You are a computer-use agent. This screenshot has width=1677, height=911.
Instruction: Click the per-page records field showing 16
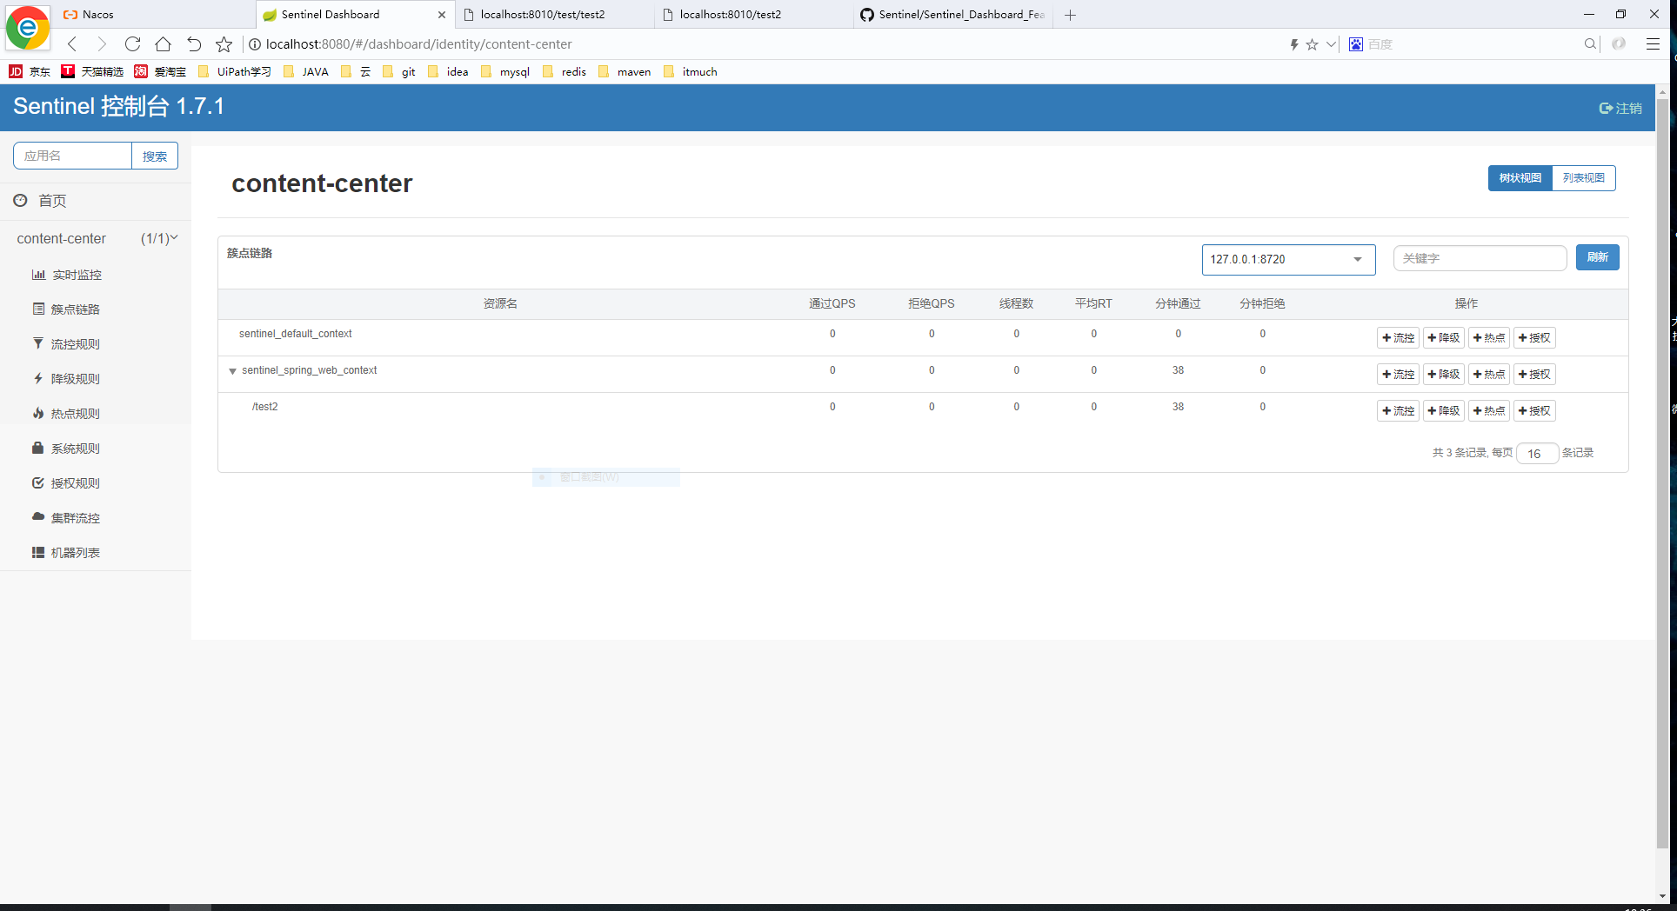click(1537, 453)
